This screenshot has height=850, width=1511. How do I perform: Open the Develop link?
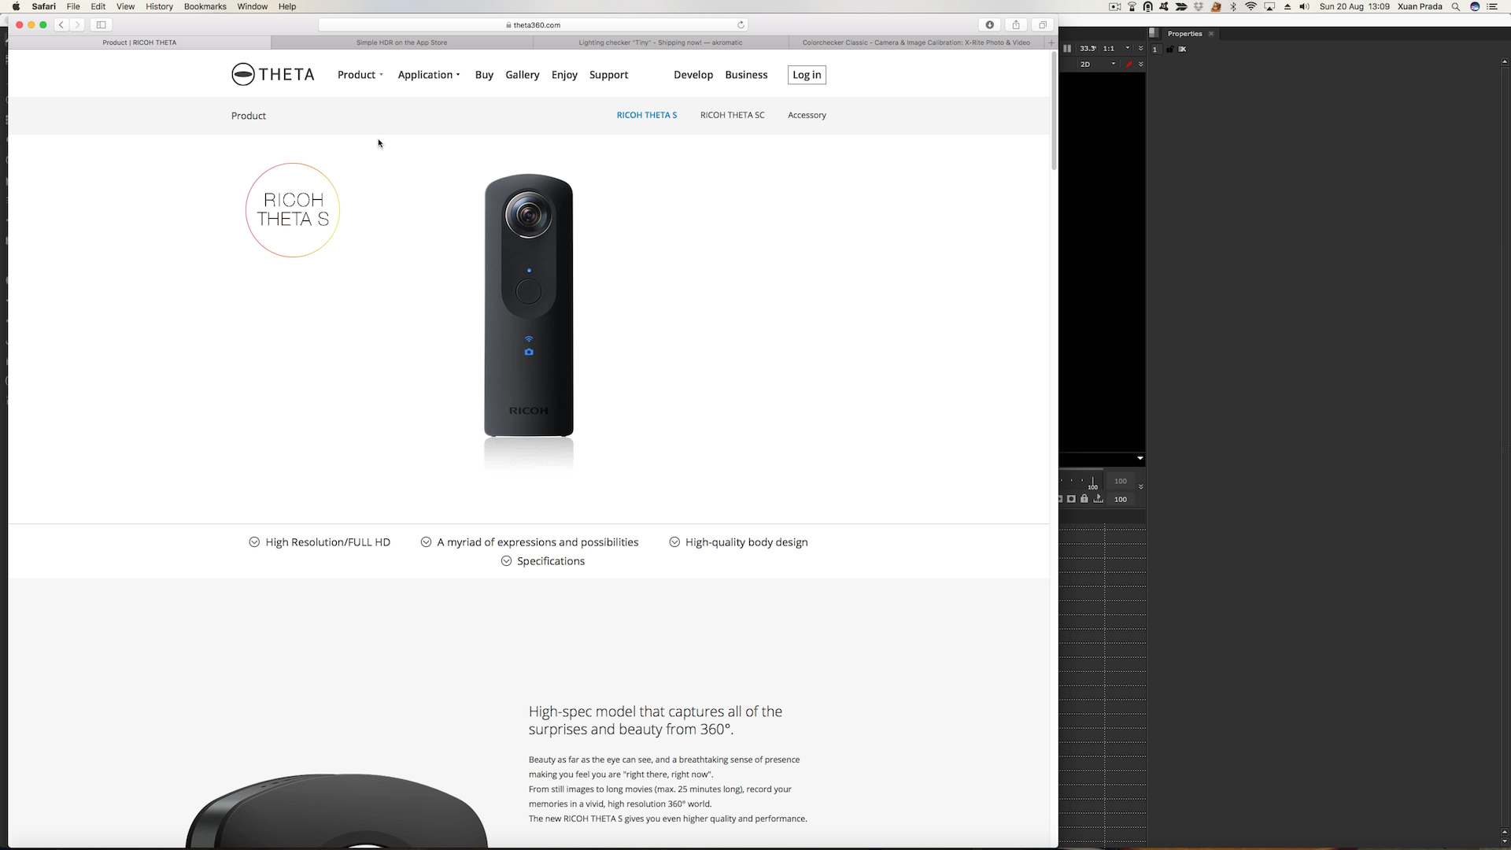(693, 75)
